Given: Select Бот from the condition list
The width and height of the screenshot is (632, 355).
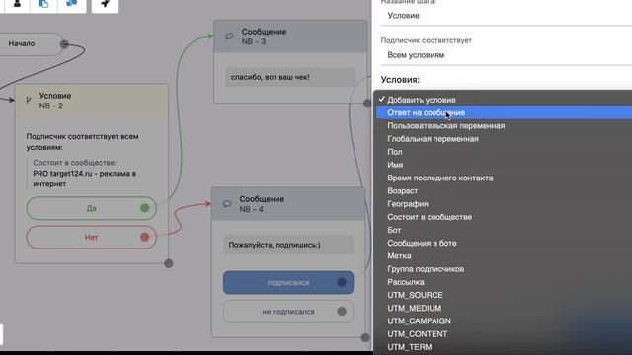Looking at the screenshot, I should click(x=504, y=230).
